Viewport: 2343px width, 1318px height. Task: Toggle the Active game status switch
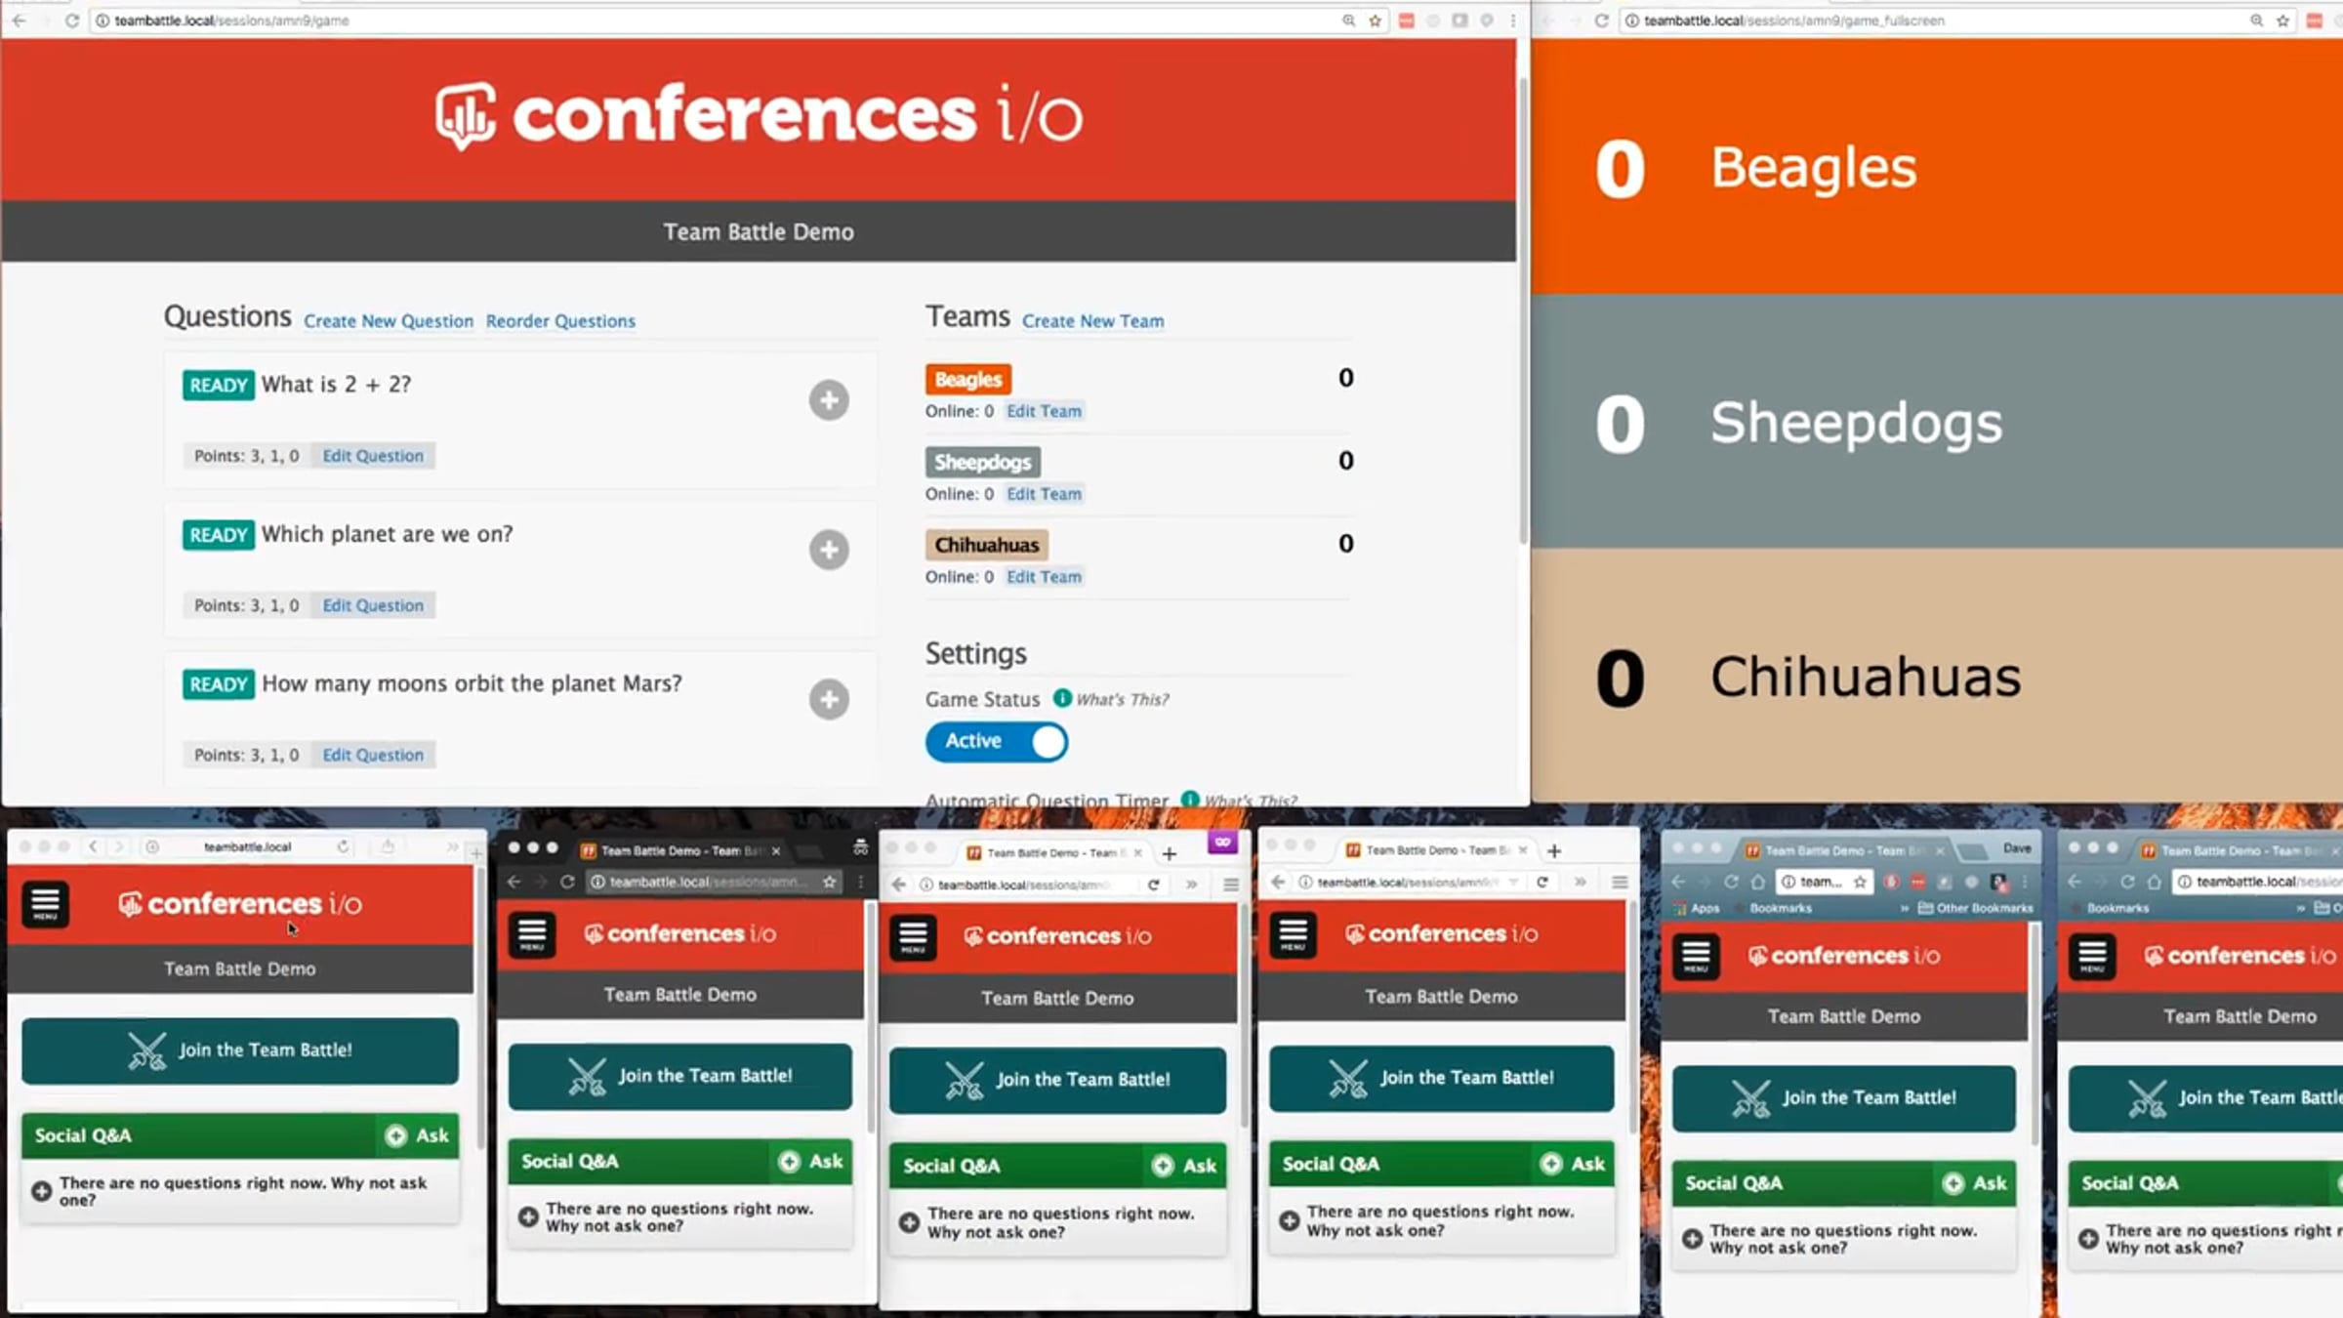tap(997, 742)
